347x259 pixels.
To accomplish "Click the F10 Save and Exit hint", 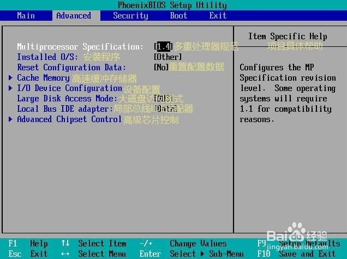I will [x=297, y=254].
